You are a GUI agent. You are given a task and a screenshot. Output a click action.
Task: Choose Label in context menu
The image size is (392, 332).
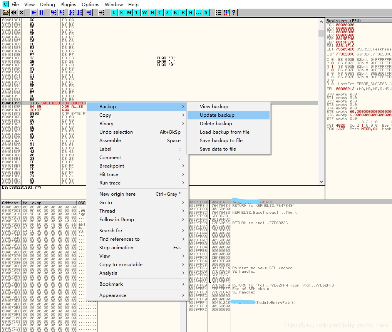[137, 149]
